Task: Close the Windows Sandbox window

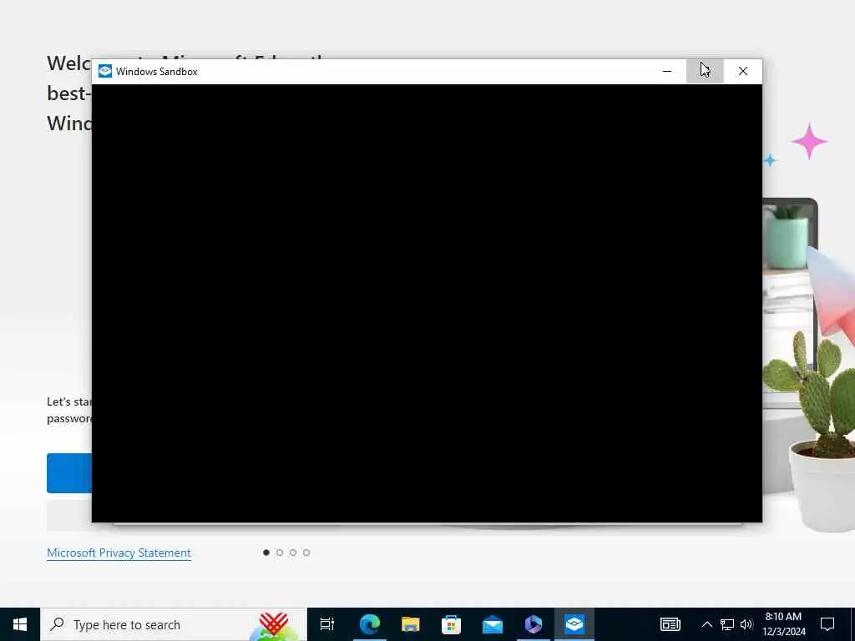Action: (742, 72)
